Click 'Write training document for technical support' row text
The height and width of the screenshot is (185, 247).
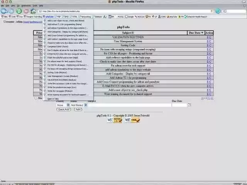coord(128,94)
